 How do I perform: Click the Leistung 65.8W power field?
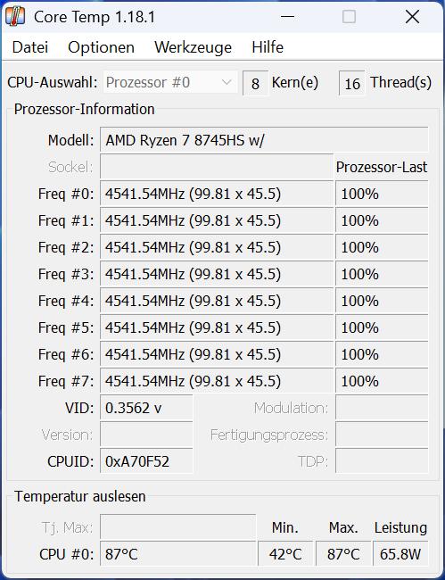pyautogui.click(x=400, y=554)
